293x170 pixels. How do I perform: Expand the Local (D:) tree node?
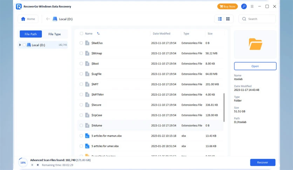click(20, 45)
